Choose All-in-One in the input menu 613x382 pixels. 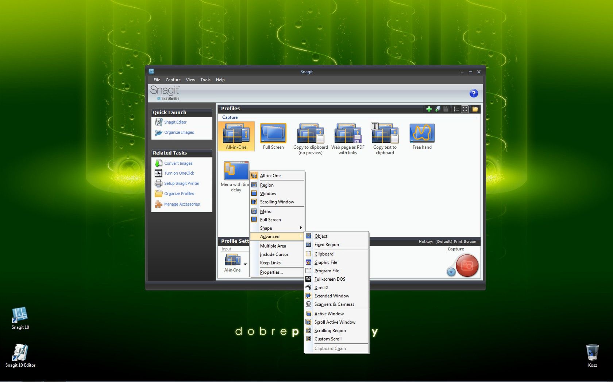tap(277, 176)
